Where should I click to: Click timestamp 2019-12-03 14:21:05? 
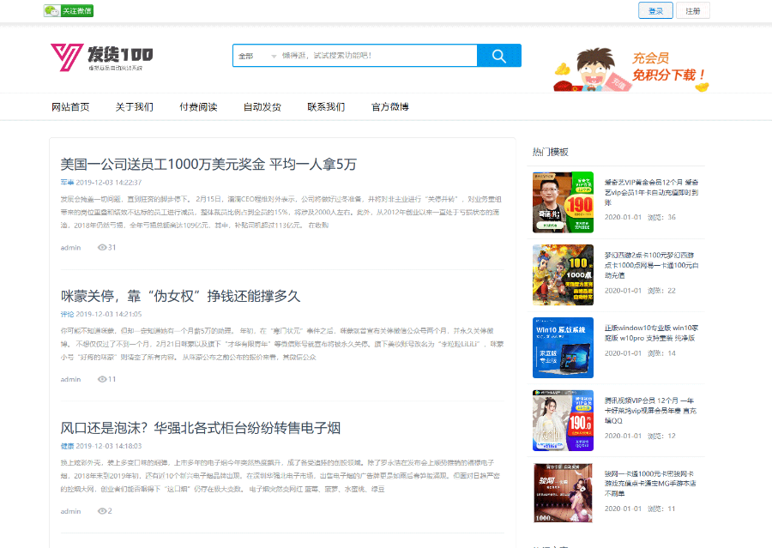(109, 314)
